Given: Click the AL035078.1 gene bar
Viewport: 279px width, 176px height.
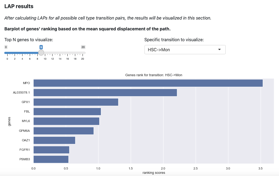Looking at the screenshot, I should [105, 92].
